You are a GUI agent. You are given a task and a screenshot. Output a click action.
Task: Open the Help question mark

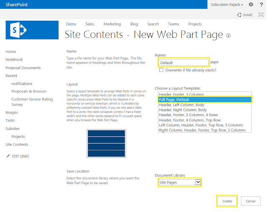click(x=261, y=5)
